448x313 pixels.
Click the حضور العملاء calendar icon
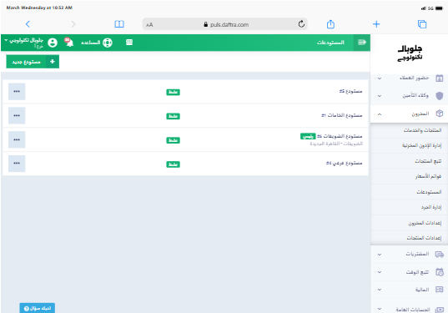click(439, 78)
